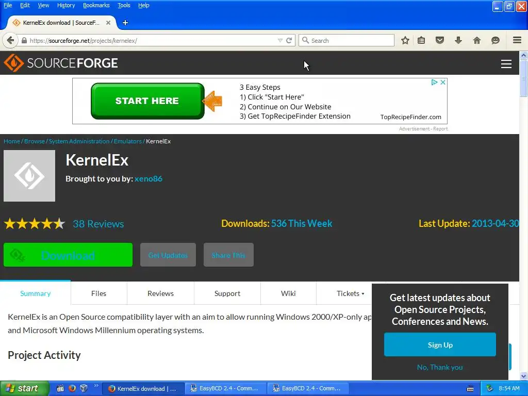Screen dimensions: 528x396
Task: Reload the page with the refresh icon
Action: (x=289, y=40)
